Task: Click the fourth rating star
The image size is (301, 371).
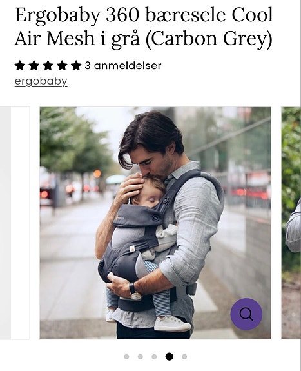Action: point(62,66)
